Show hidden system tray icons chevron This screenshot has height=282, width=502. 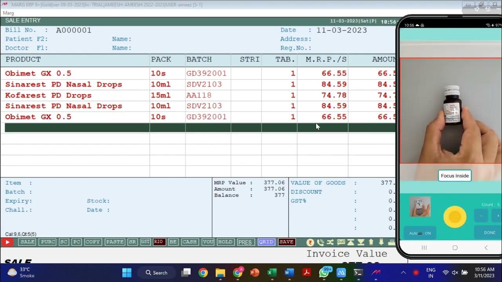(x=403, y=273)
